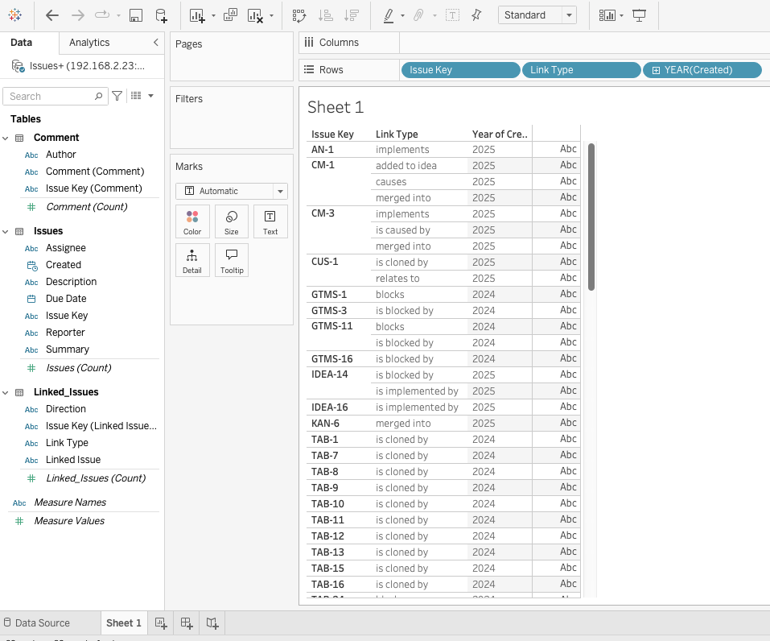Click New Story icon in bottom tab bar
Viewport: 770px width, 641px height.
(212, 623)
